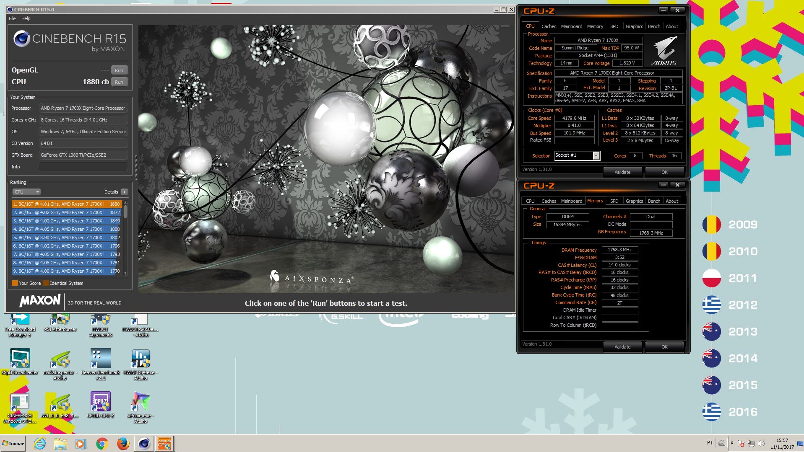Open Google Chrome from the taskbar

102,443
